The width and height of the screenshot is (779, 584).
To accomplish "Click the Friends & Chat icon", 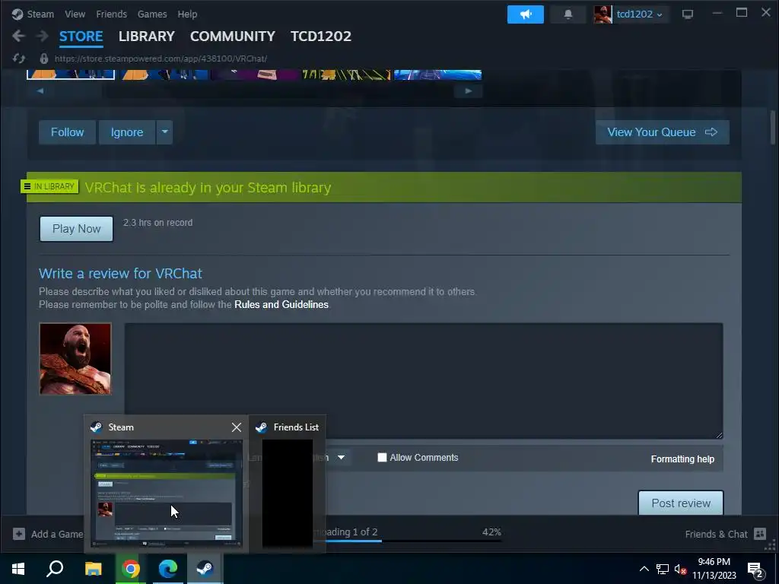I will [760, 534].
